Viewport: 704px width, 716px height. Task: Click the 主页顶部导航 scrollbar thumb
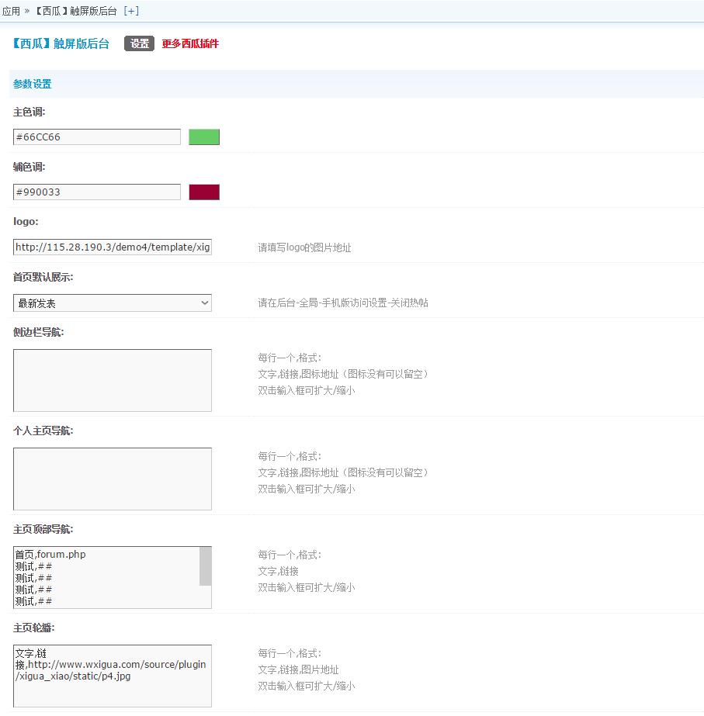pyautogui.click(x=206, y=566)
